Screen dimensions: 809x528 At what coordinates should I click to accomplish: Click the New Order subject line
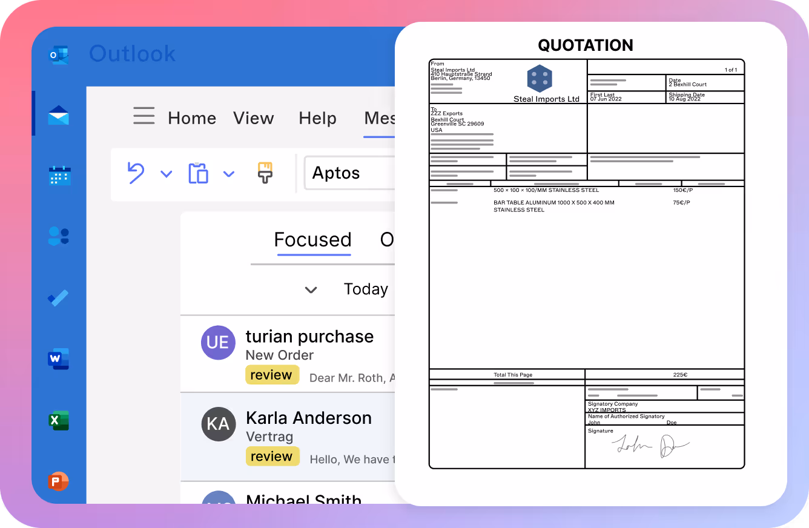(280, 355)
